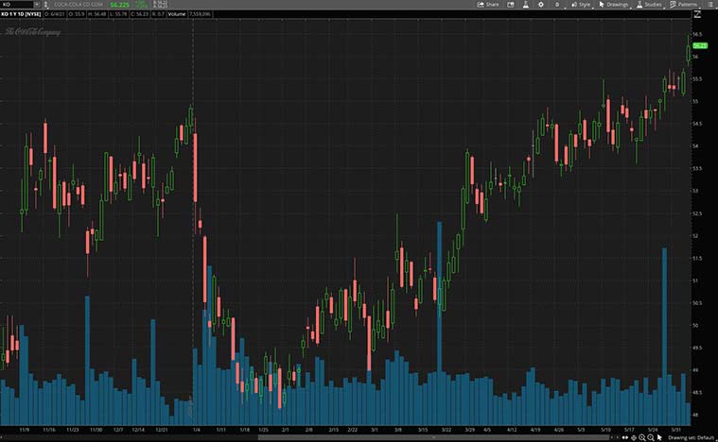Maximize chart with the expand arrows icon
Screen dimensions: 718x442
tap(697, 14)
